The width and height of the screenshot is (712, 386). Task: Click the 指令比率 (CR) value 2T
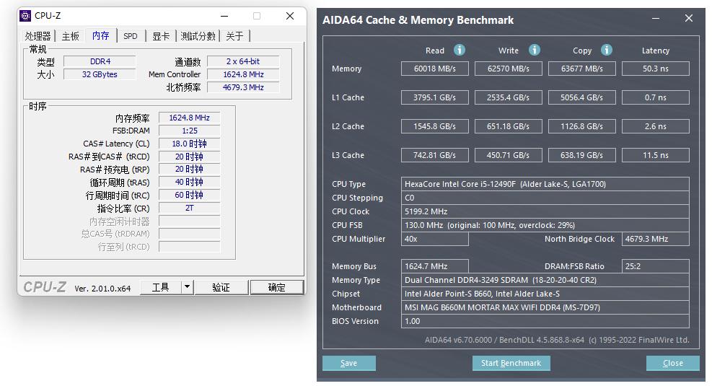click(189, 209)
